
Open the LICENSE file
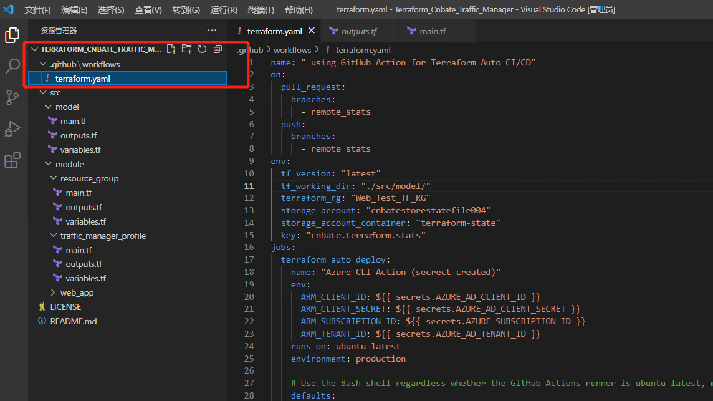point(65,307)
